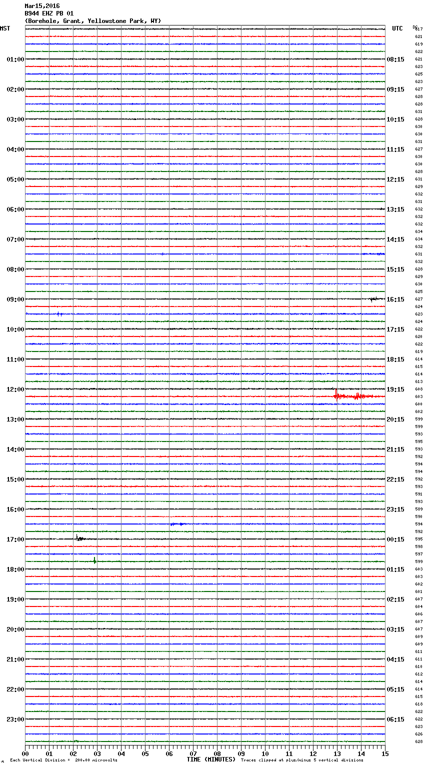Select the "11:00" MST time label

(15, 359)
